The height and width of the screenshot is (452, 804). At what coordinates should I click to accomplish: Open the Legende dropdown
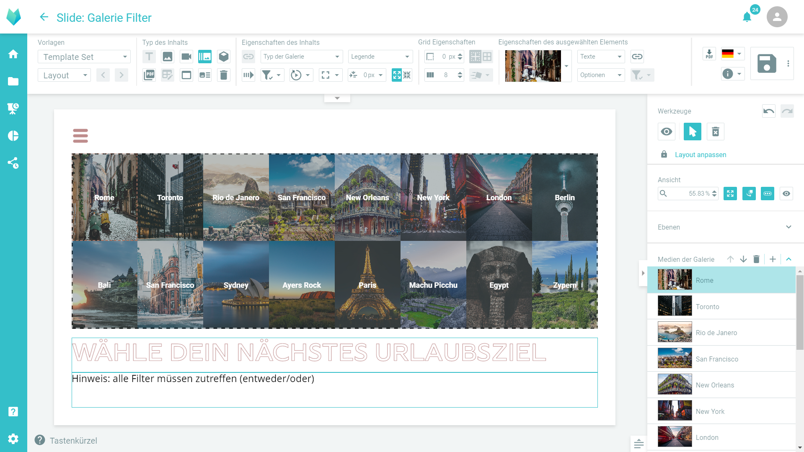[380, 57]
